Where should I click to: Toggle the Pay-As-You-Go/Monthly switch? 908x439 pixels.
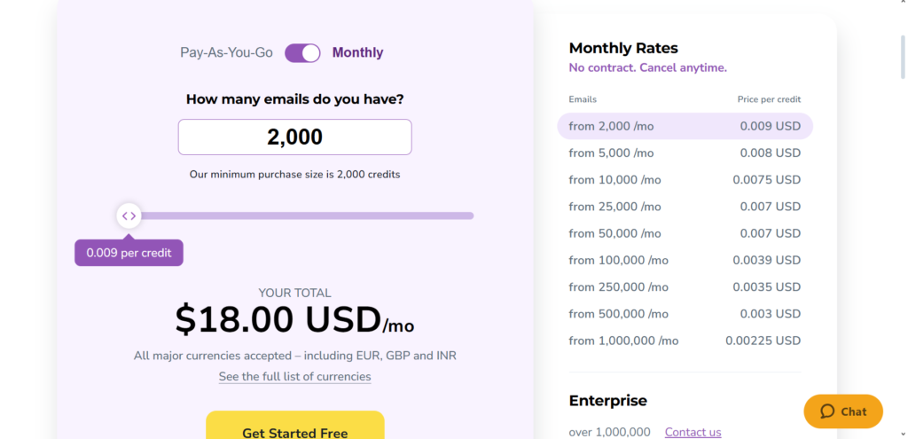302,52
